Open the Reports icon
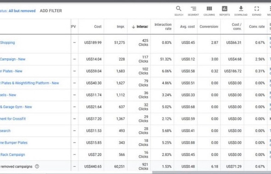The width and height of the screenshot is (271, 174). tap(225, 8)
